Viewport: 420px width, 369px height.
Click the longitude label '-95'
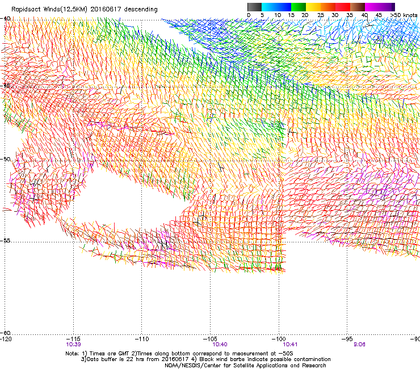click(x=347, y=339)
